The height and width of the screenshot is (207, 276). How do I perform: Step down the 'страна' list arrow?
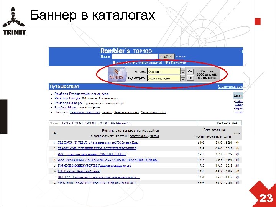[x=183, y=73]
